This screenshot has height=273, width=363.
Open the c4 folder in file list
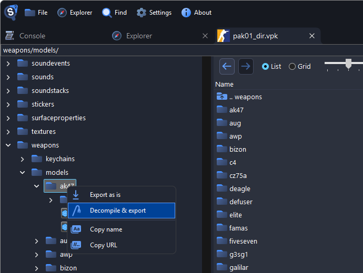226,163
